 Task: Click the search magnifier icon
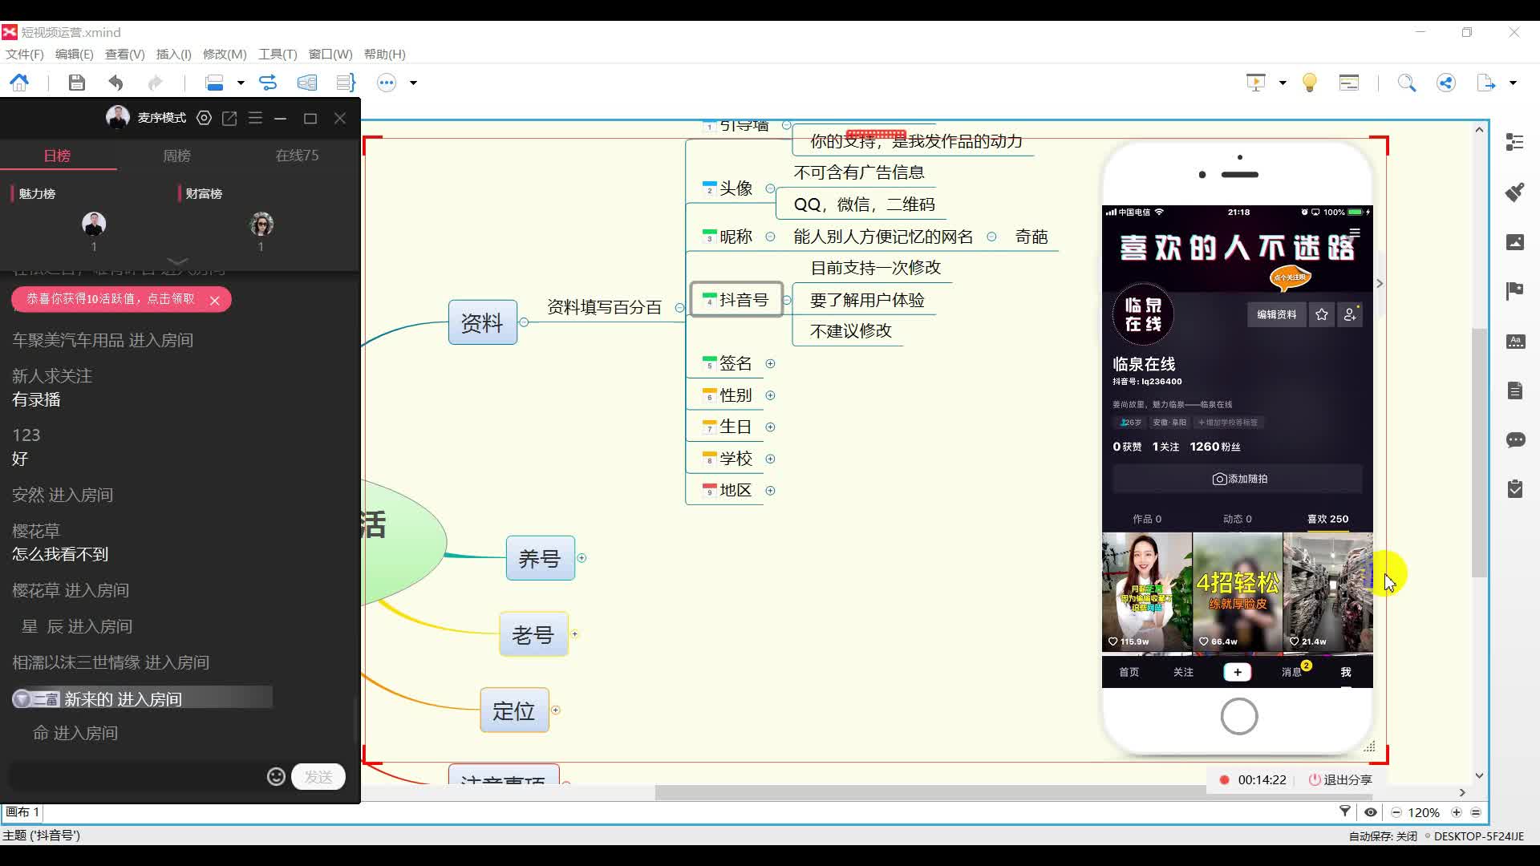click(x=1406, y=83)
